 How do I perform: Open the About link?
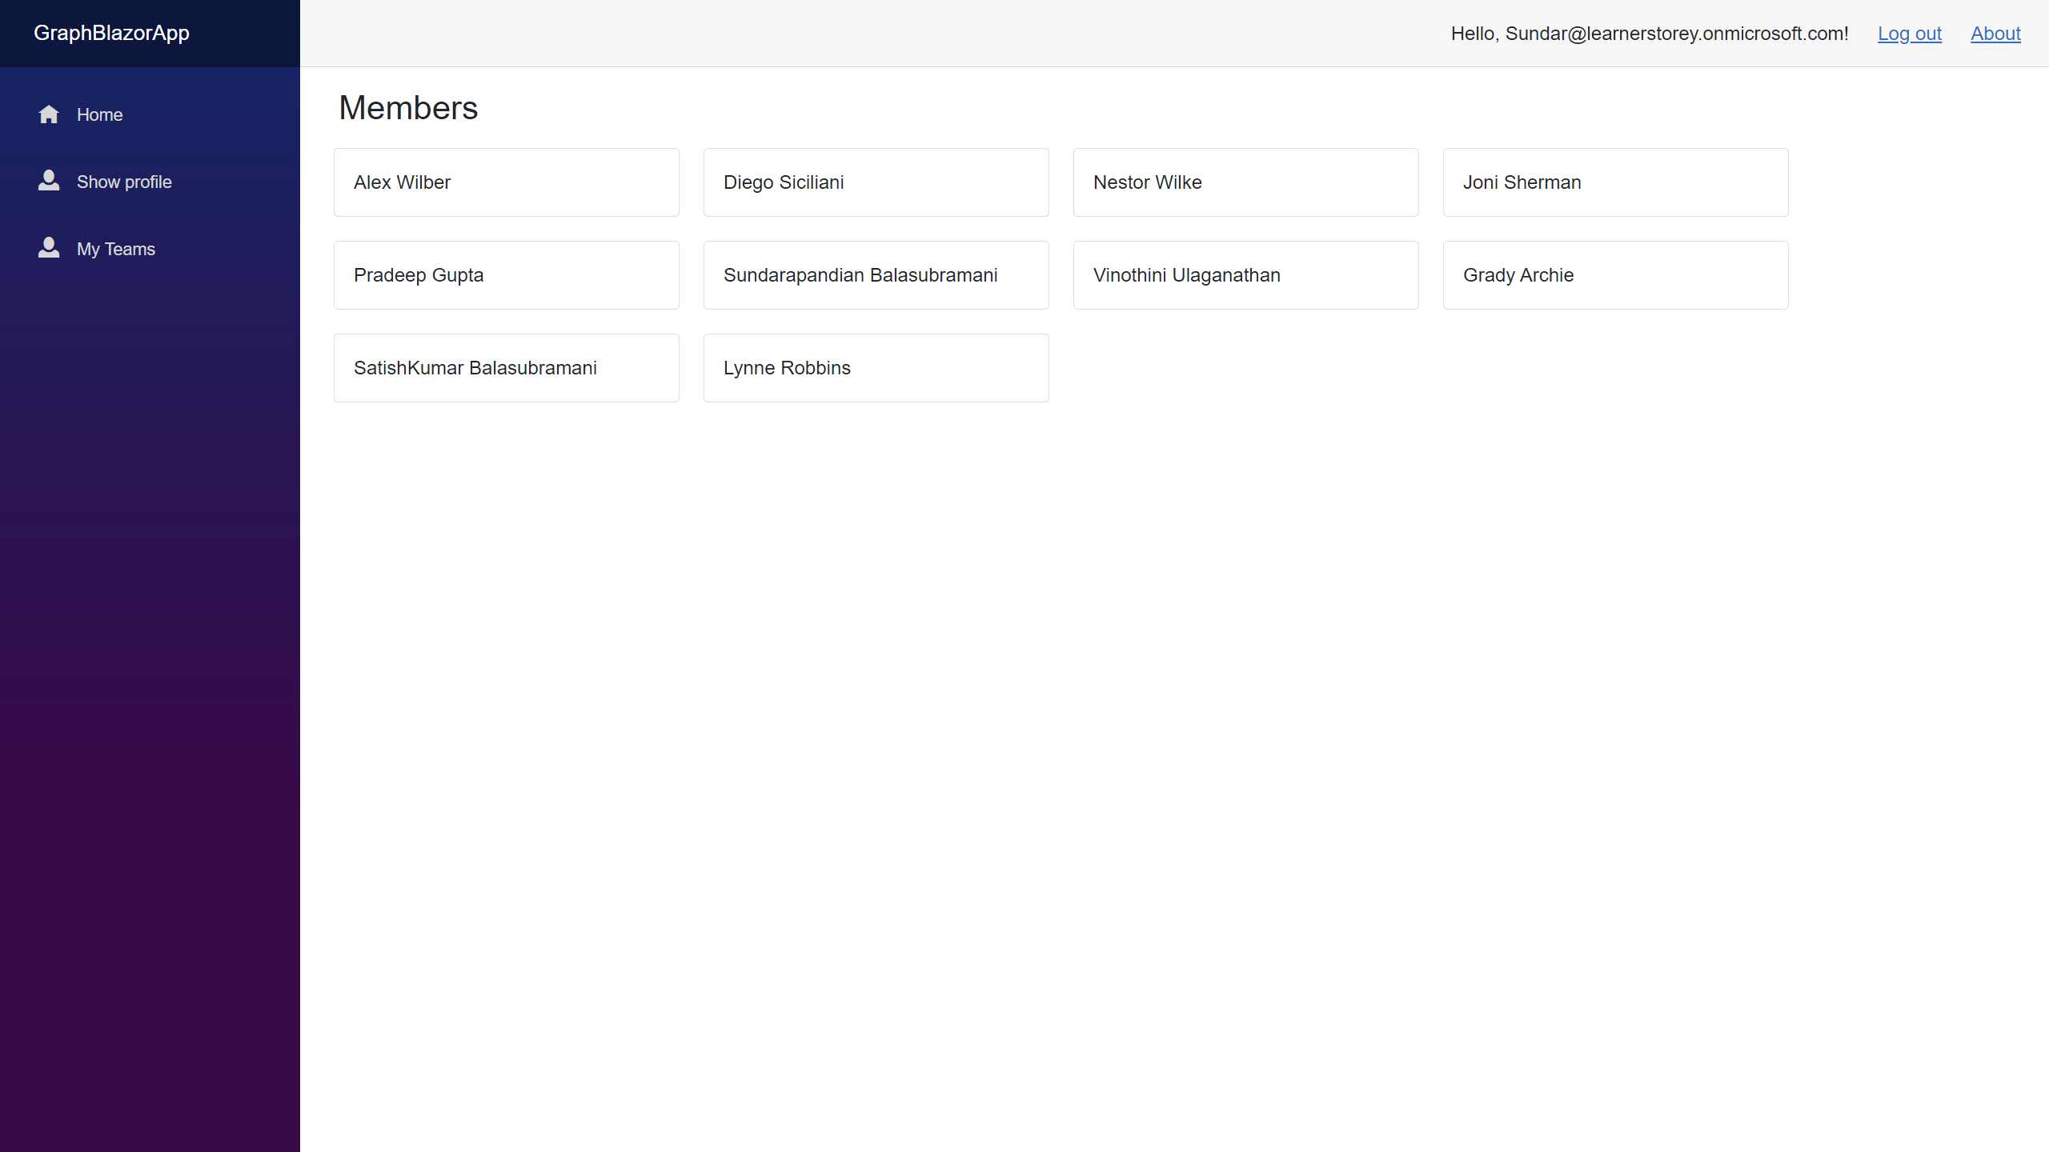point(1995,34)
